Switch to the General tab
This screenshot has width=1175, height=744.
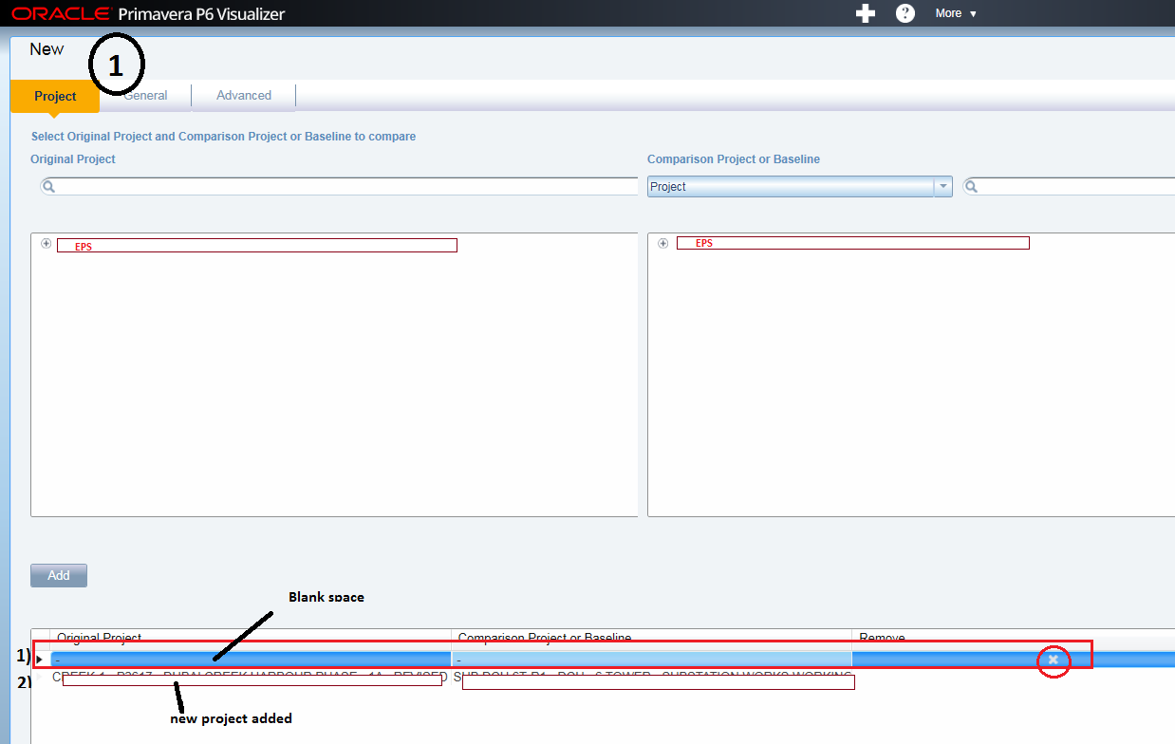click(145, 95)
